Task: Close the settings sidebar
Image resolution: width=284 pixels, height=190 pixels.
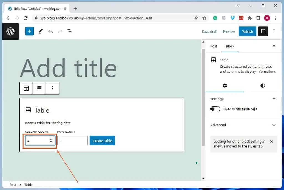Action: click(274, 46)
